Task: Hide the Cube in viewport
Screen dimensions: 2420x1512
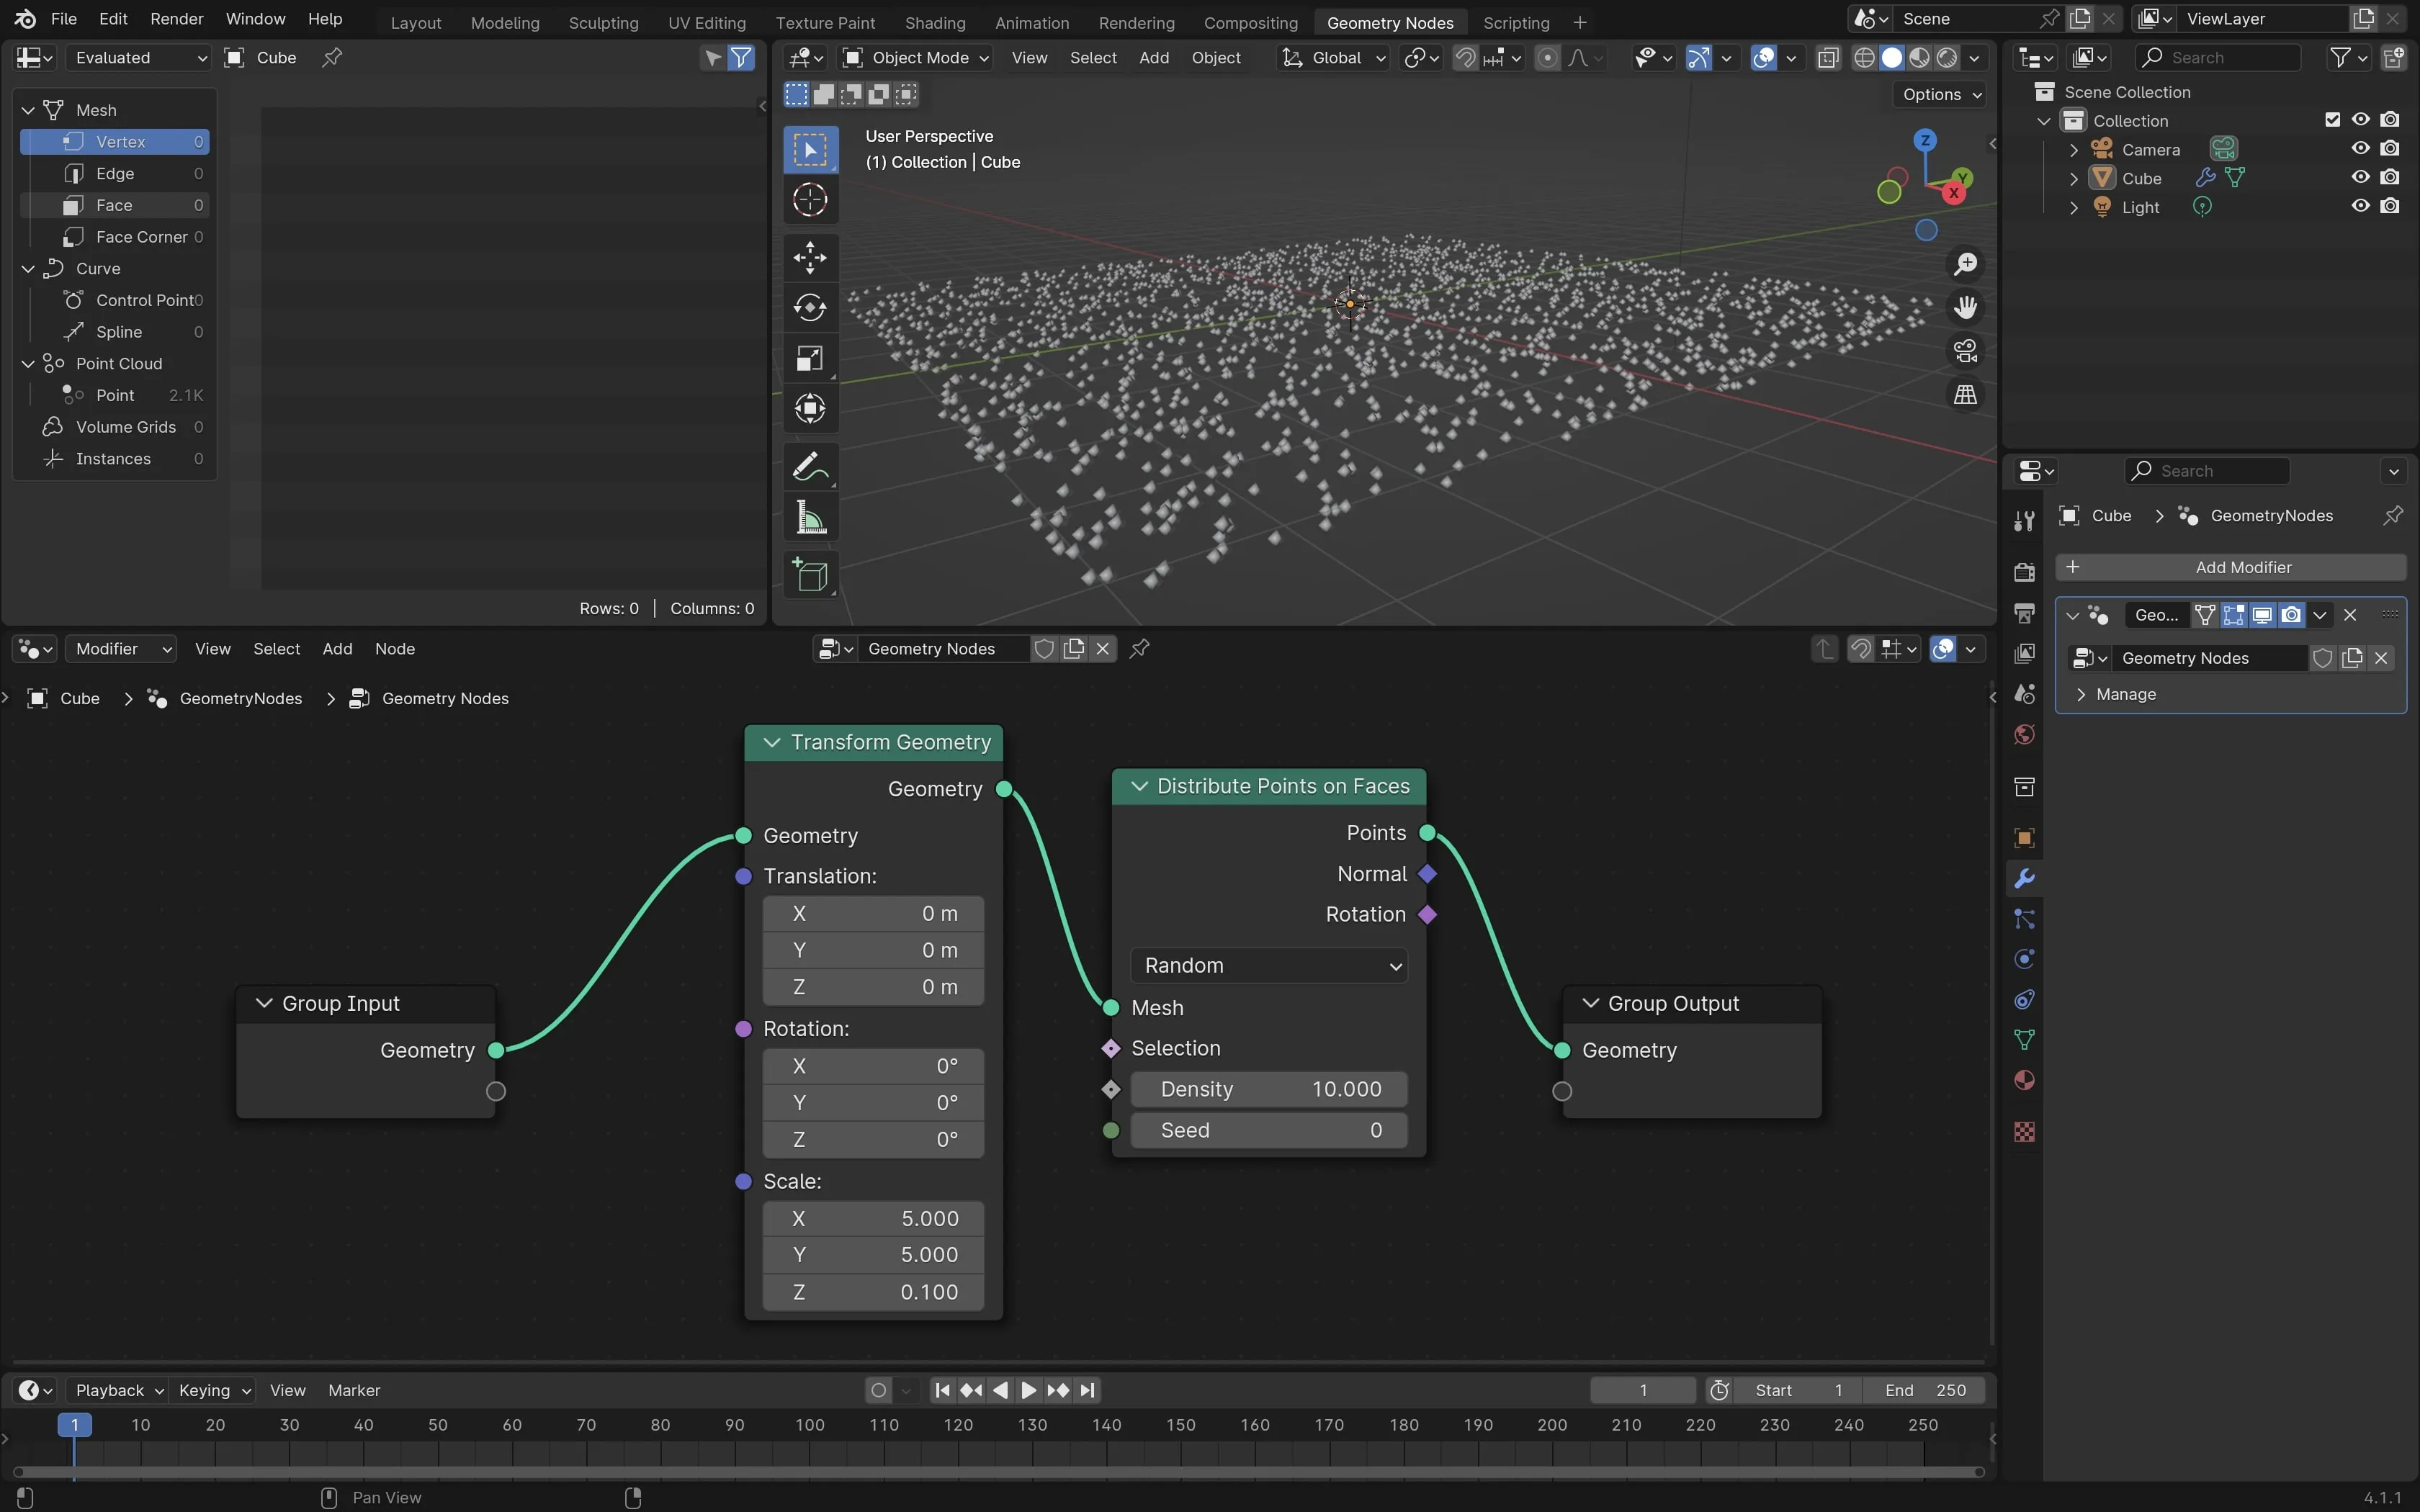Action: (x=2360, y=177)
